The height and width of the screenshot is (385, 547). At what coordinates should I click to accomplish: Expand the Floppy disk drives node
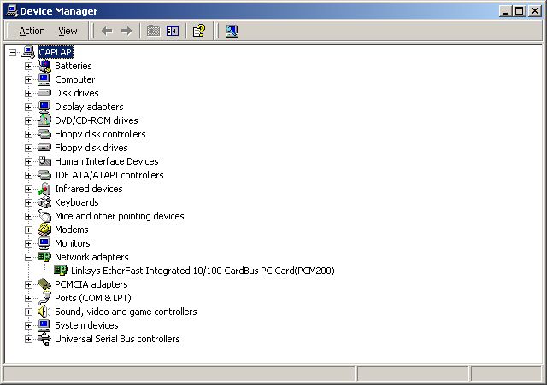28,148
